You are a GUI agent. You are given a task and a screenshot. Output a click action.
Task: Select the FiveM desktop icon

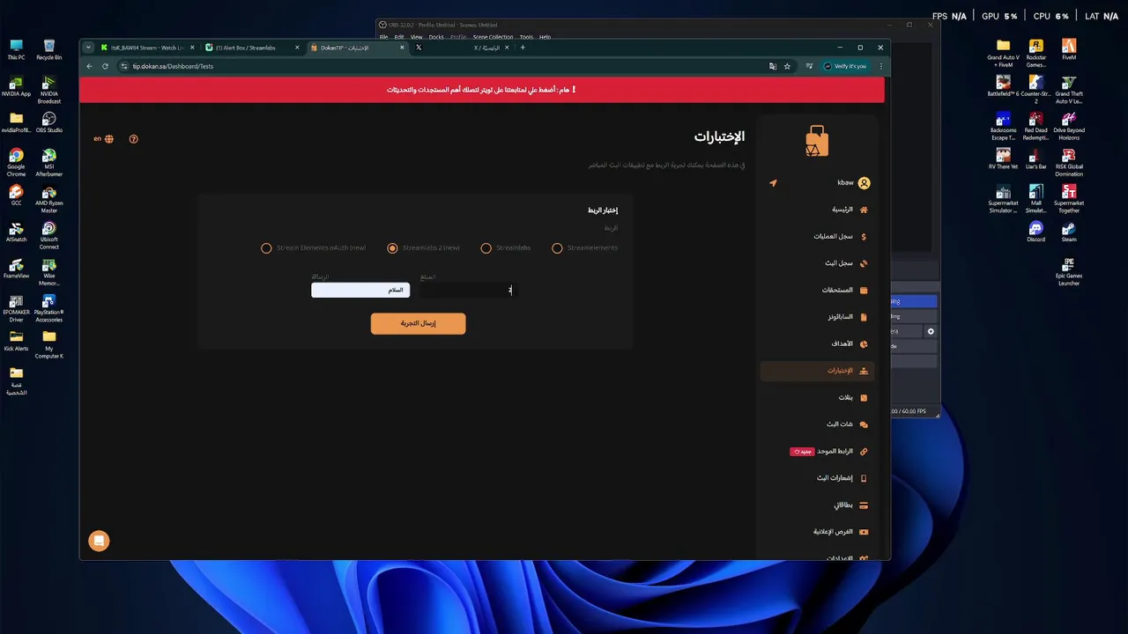[1069, 49]
